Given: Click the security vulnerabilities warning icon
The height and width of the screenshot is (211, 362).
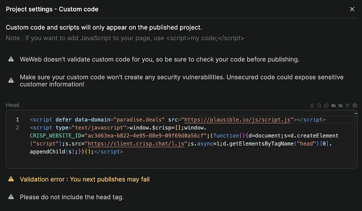Looking at the screenshot, I should tap(10, 80).
